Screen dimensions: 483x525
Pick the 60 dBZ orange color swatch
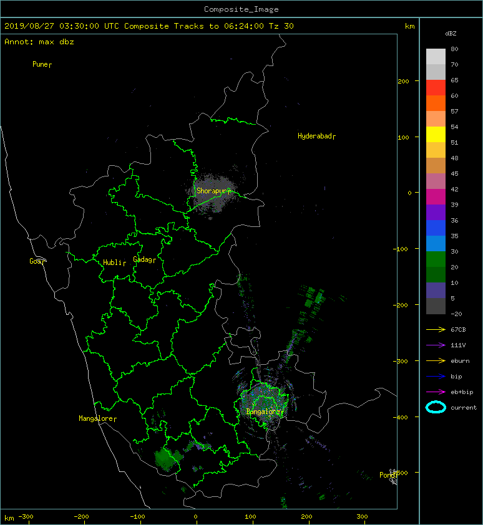(x=436, y=103)
